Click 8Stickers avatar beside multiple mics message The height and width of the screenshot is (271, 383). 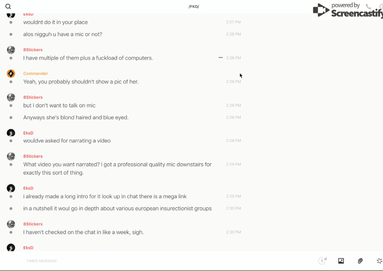[x=11, y=50]
